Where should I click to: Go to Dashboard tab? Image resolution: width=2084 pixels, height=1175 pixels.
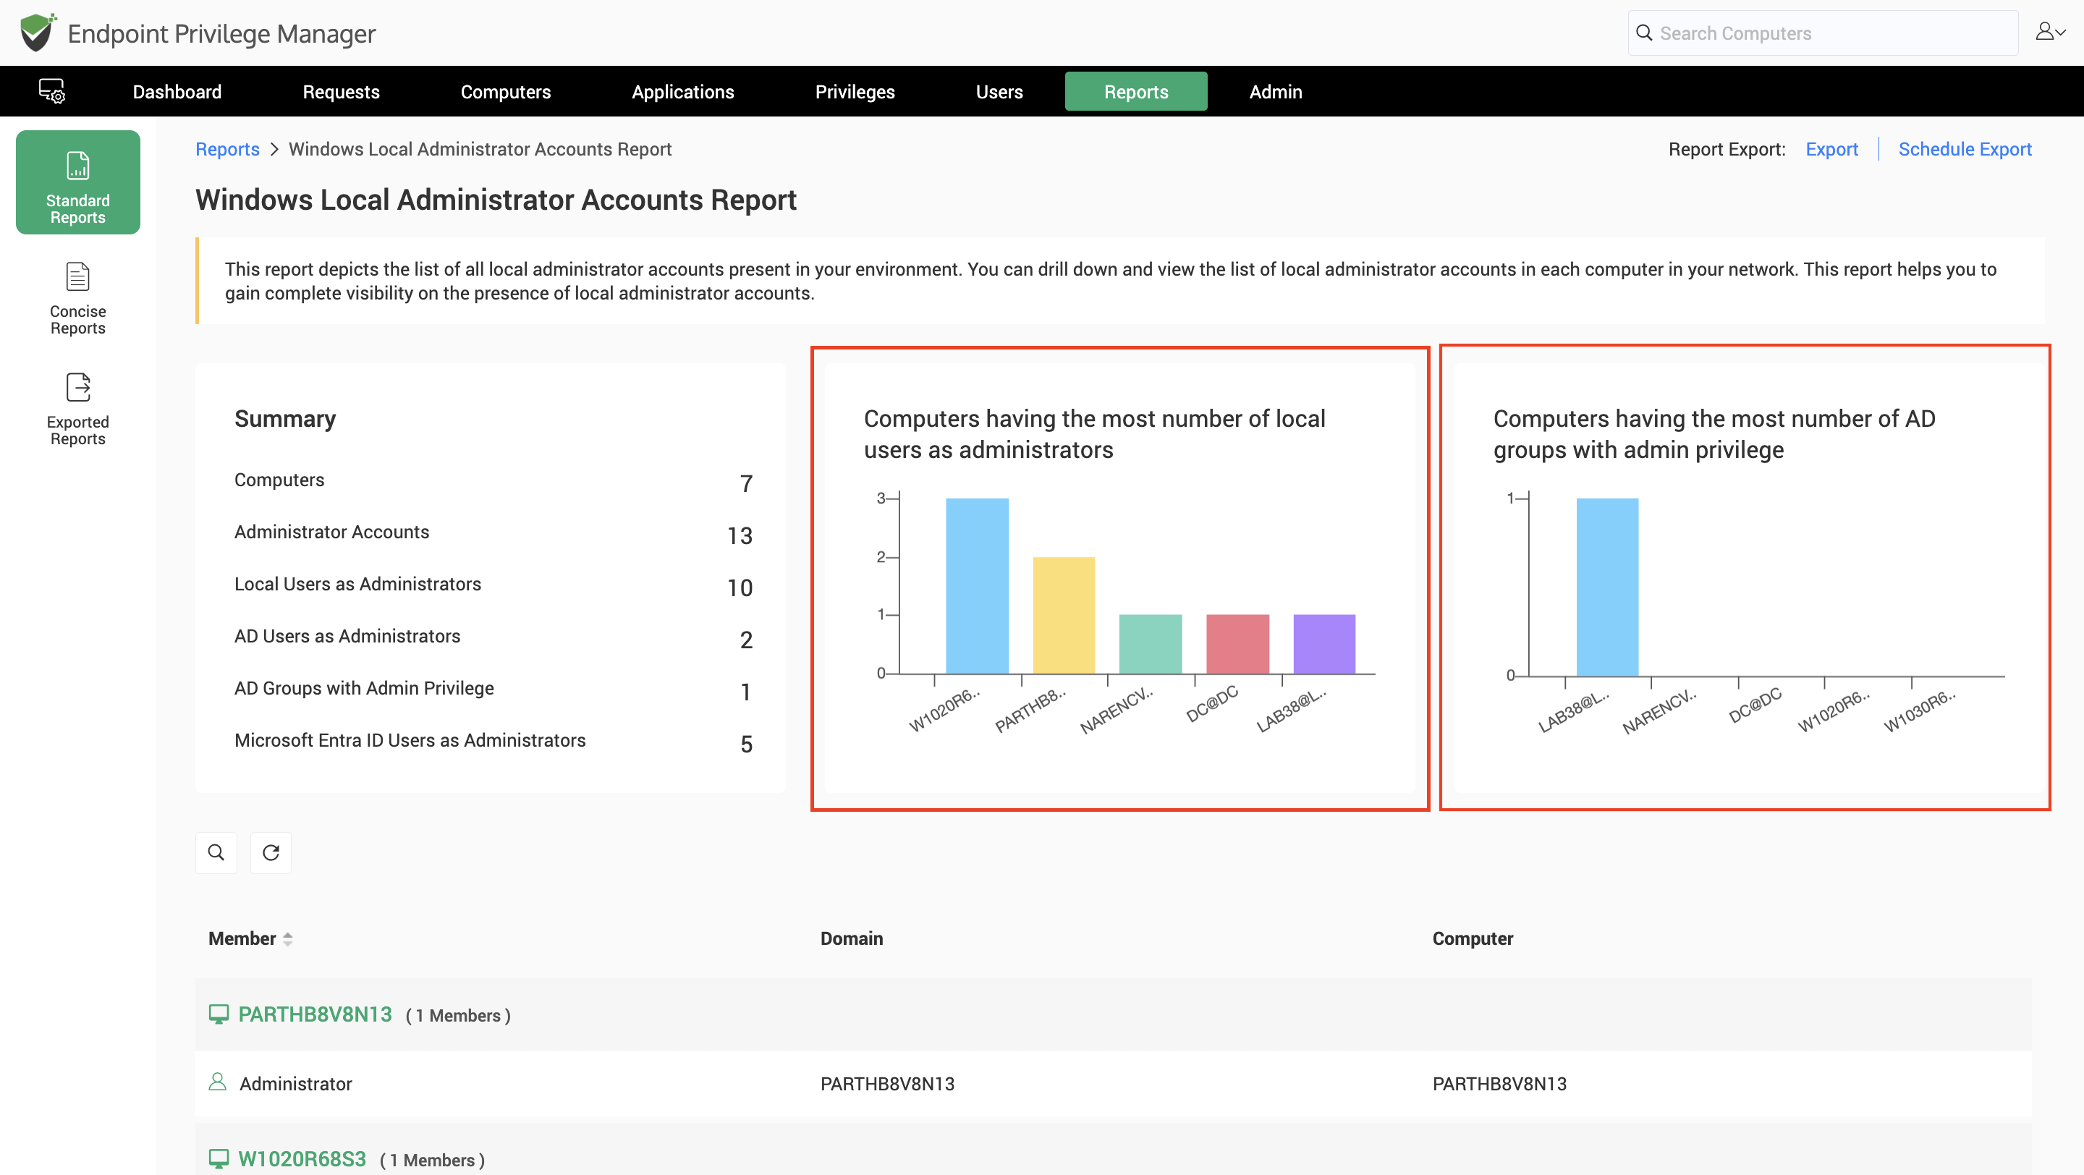[x=177, y=91]
